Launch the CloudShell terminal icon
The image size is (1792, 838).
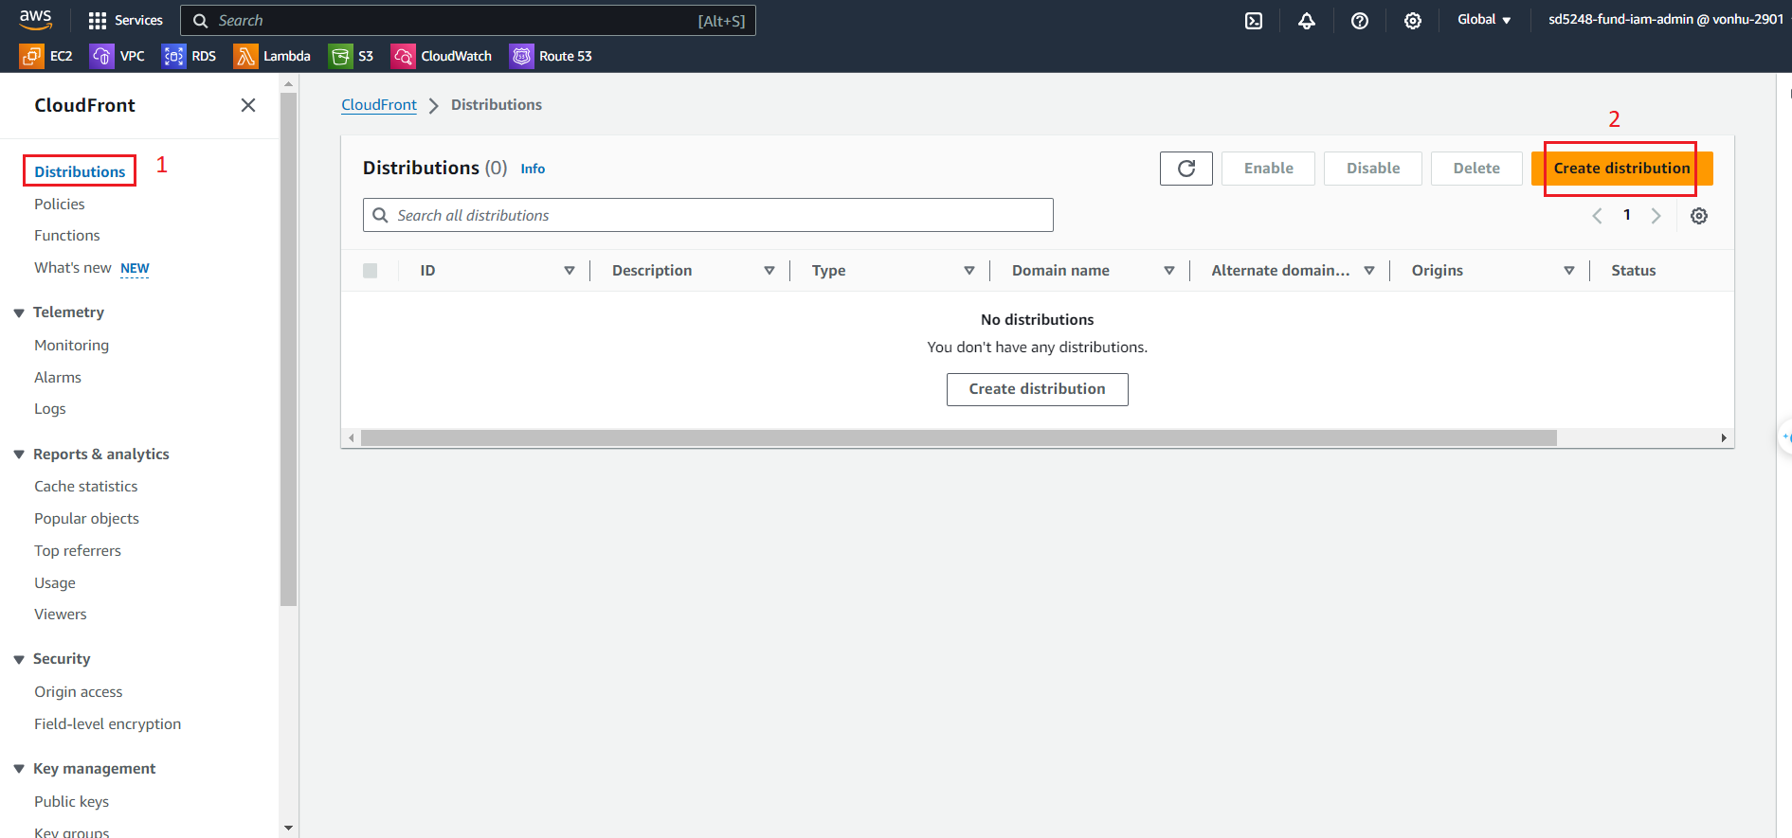click(x=1253, y=21)
